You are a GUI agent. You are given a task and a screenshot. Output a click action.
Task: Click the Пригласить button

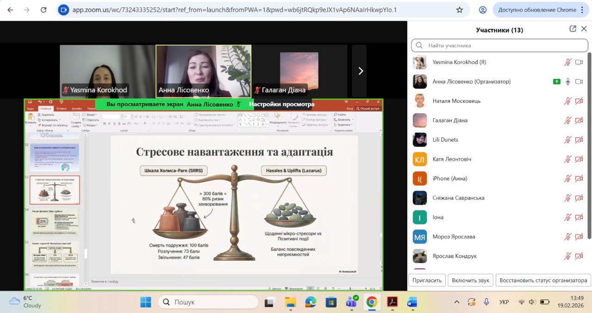[427, 280]
